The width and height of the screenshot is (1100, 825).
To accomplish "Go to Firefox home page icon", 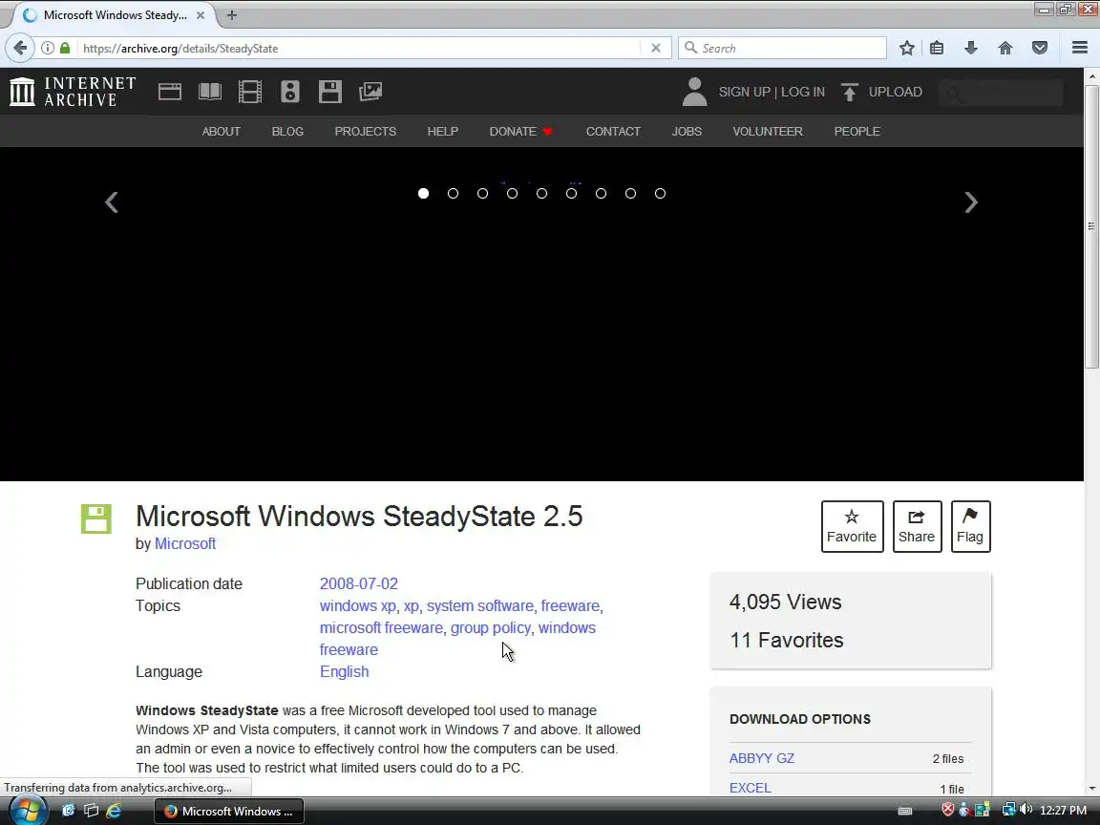I will 1005,48.
